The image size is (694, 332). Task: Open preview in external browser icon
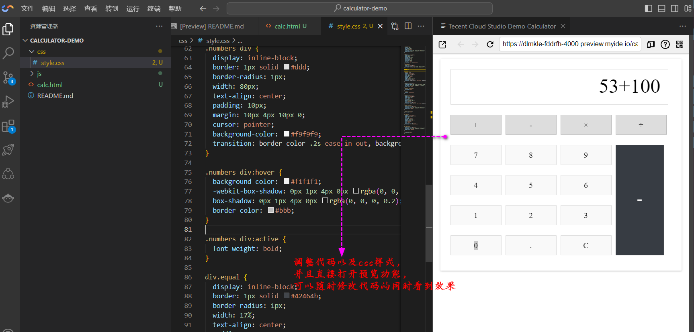442,45
